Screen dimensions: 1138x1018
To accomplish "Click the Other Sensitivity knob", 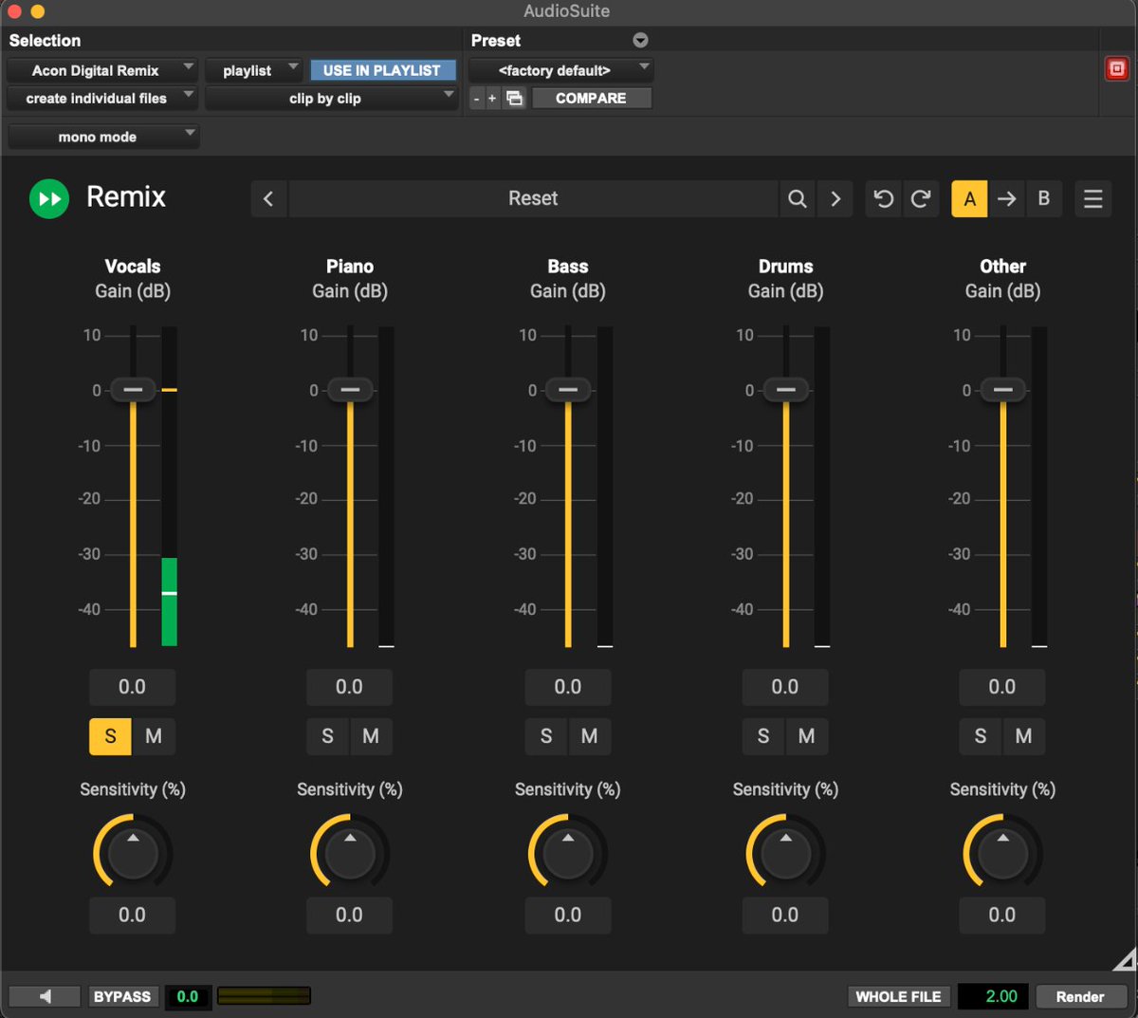I will coord(1002,853).
